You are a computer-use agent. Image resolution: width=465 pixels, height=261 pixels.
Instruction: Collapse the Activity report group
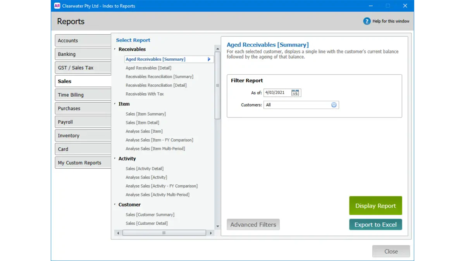pos(115,159)
